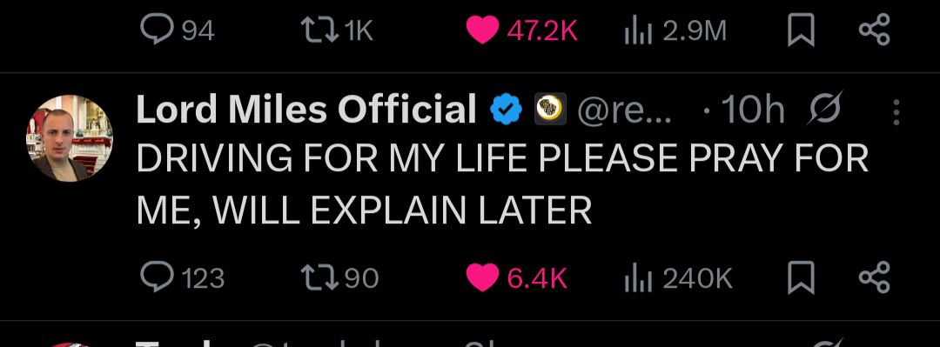Open Lord Miles Official display name
Viewport: 940px width, 347px height.
click(306, 110)
